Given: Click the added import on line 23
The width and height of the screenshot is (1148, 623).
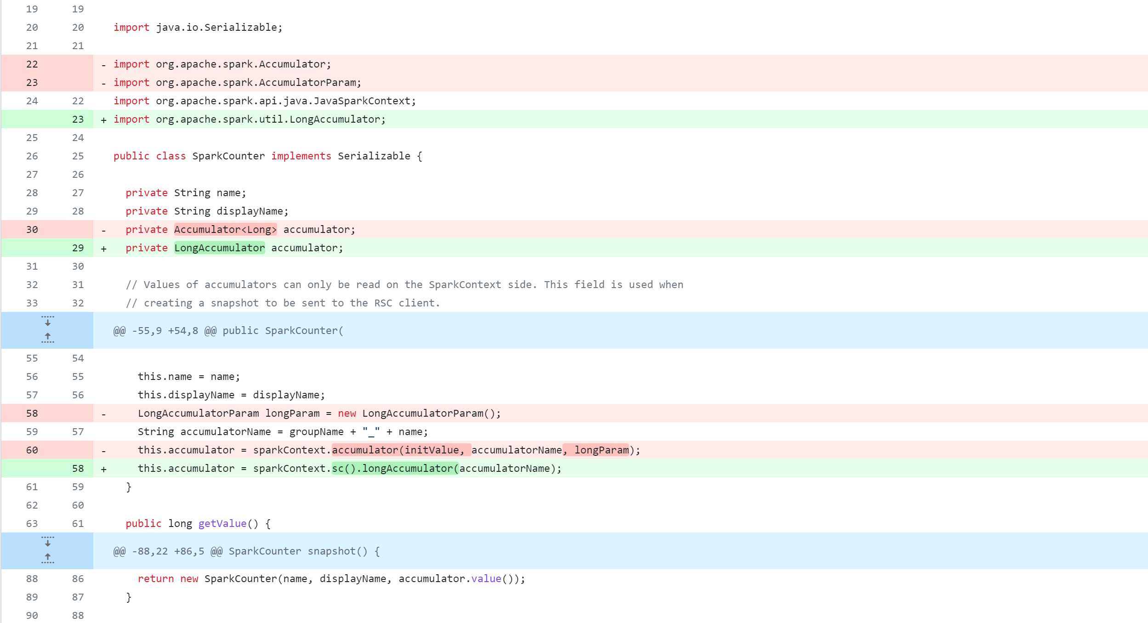Looking at the screenshot, I should 248,119.
